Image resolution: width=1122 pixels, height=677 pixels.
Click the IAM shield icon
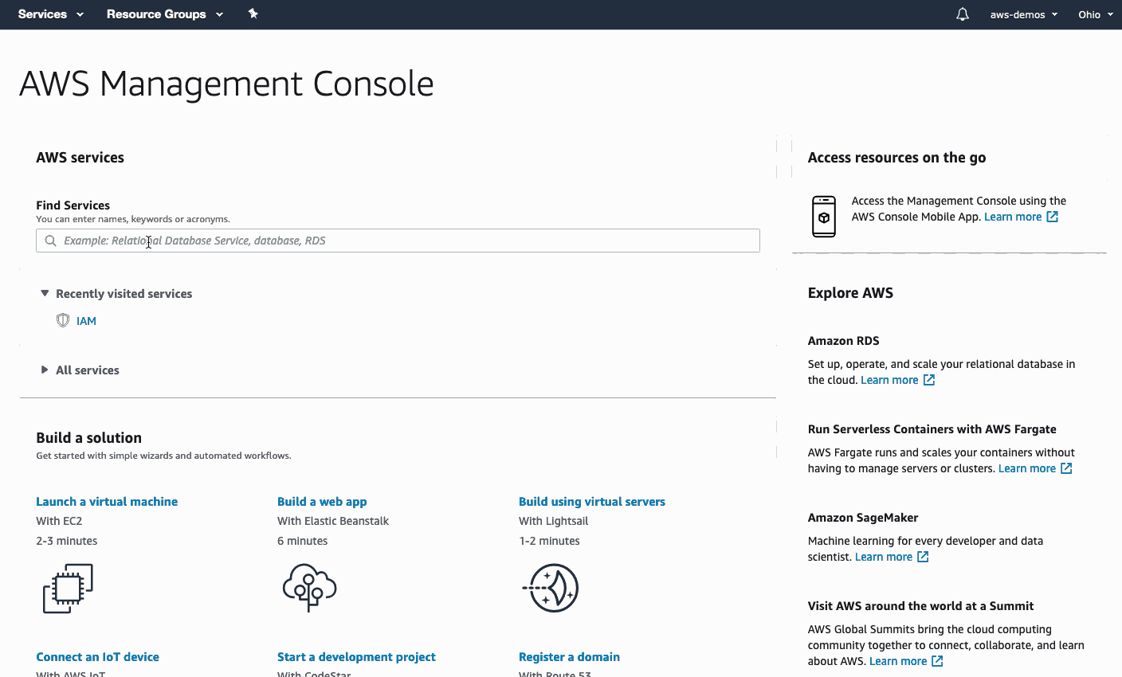63,320
